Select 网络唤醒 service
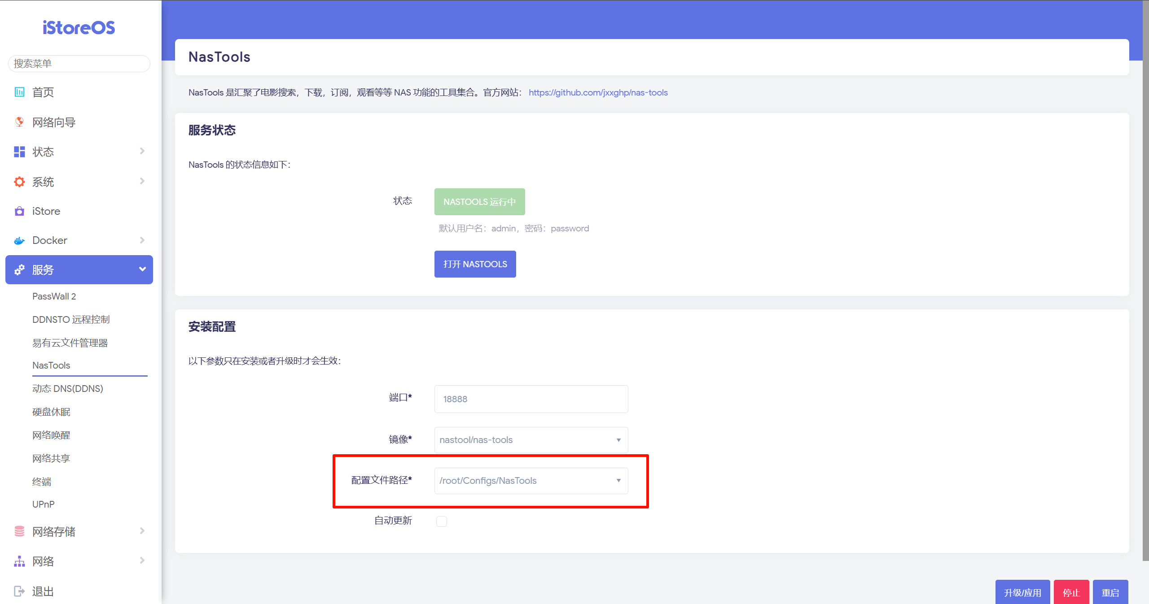This screenshot has width=1149, height=604. point(51,435)
